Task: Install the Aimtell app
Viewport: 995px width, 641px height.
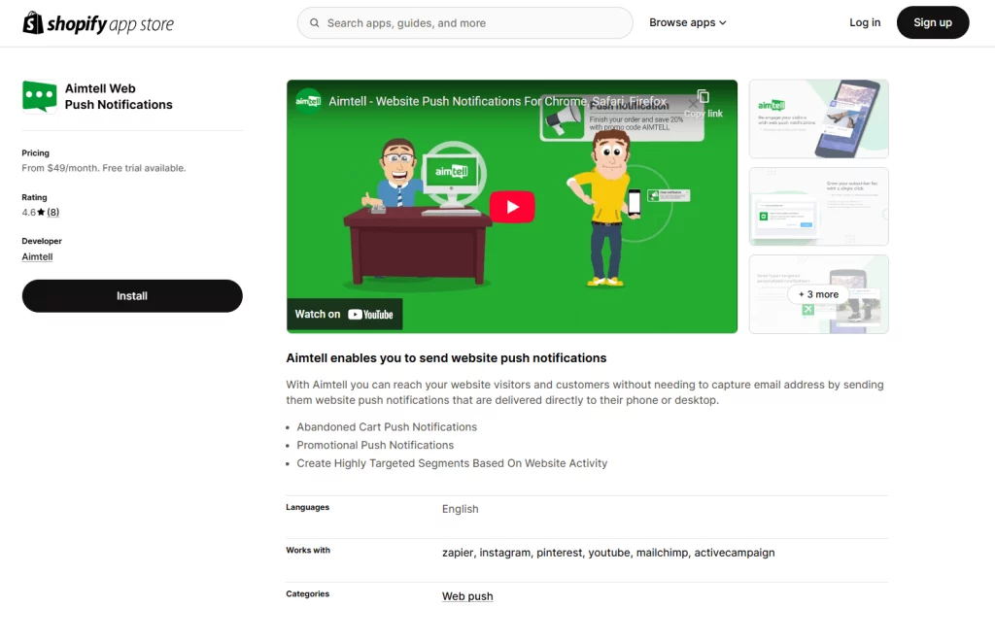Action: pyautogui.click(x=132, y=296)
